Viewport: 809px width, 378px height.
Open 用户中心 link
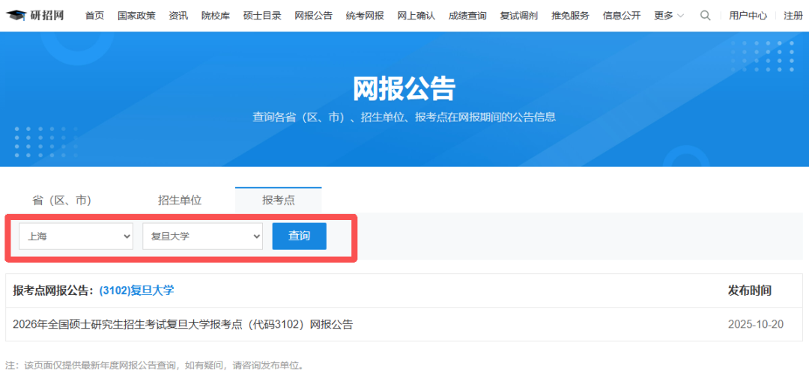coord(748,16)
